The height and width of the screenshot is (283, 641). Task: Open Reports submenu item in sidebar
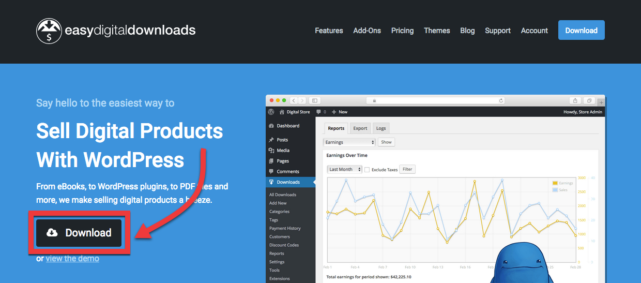pyautogui.click(x=277, y=254)
